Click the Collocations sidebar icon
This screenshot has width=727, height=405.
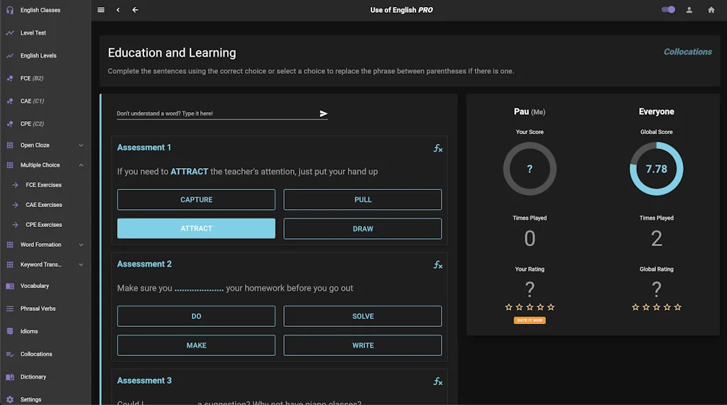click(x=10, y=354)
